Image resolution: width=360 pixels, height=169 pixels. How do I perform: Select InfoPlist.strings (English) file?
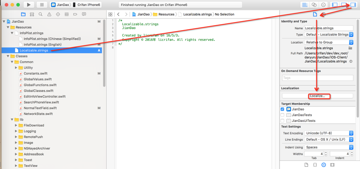tap(42, 44)
